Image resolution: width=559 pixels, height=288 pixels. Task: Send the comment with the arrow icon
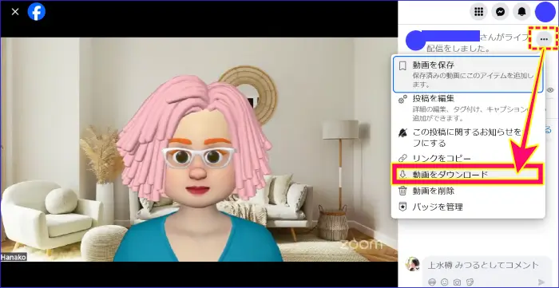541,282
